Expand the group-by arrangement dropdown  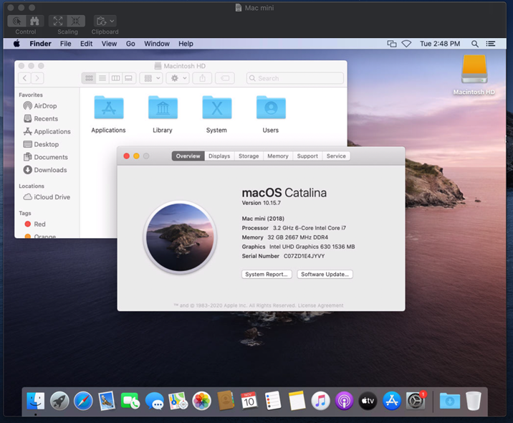(x=151, y=78)
